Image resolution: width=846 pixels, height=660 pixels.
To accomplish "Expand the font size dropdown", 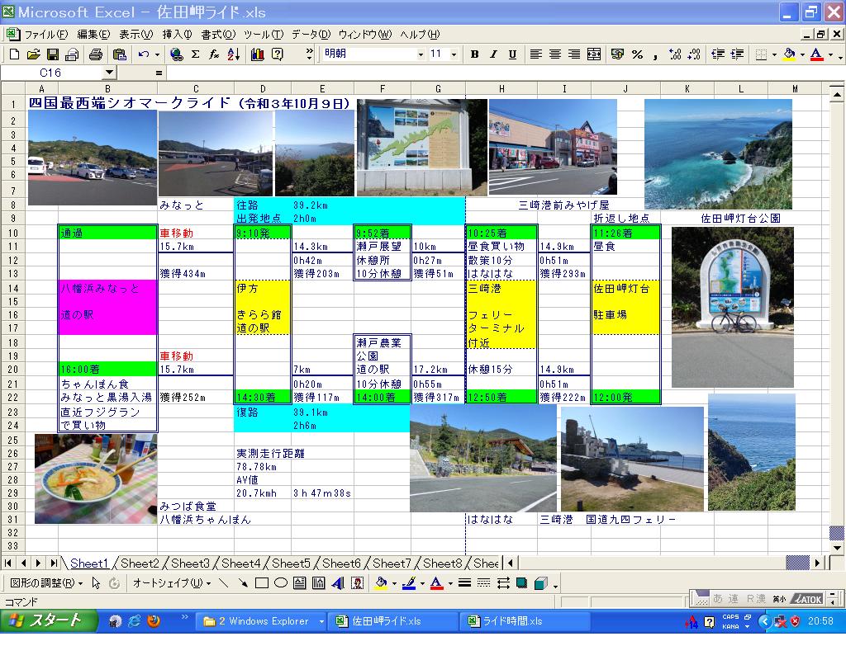I will [455, 54].
